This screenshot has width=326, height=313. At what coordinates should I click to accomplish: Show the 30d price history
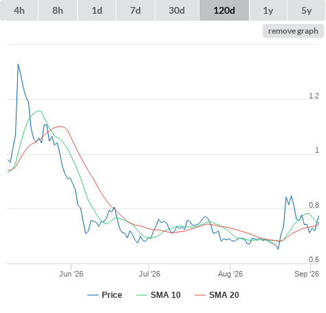177,10
